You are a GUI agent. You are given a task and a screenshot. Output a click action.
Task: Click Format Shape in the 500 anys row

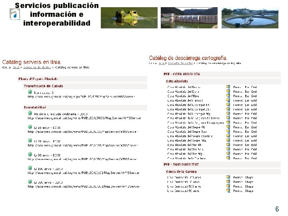243,186
